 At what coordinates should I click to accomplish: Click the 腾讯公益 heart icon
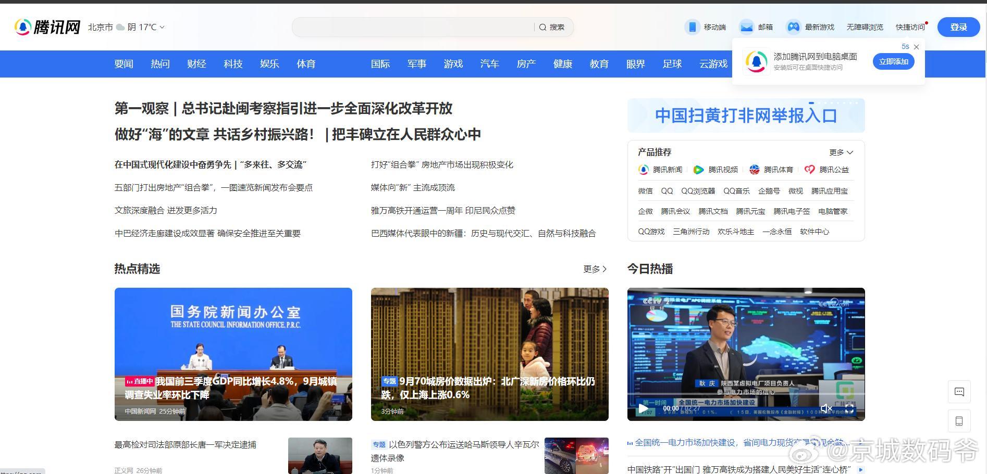pyautogui.click(x=809, y=170)
